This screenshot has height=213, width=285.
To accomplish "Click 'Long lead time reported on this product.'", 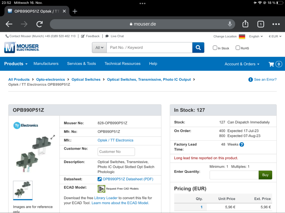I will point(206,158).
